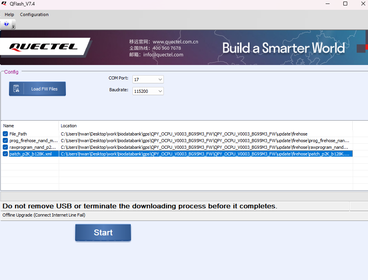Open the Help menu

click(x=9, y=14)
